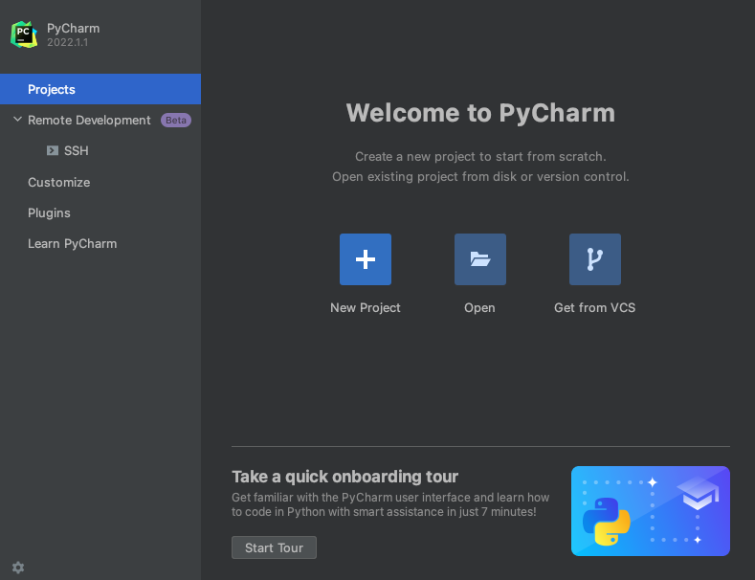
Task: Click the New Project label
Action: [x=366, y=308]
